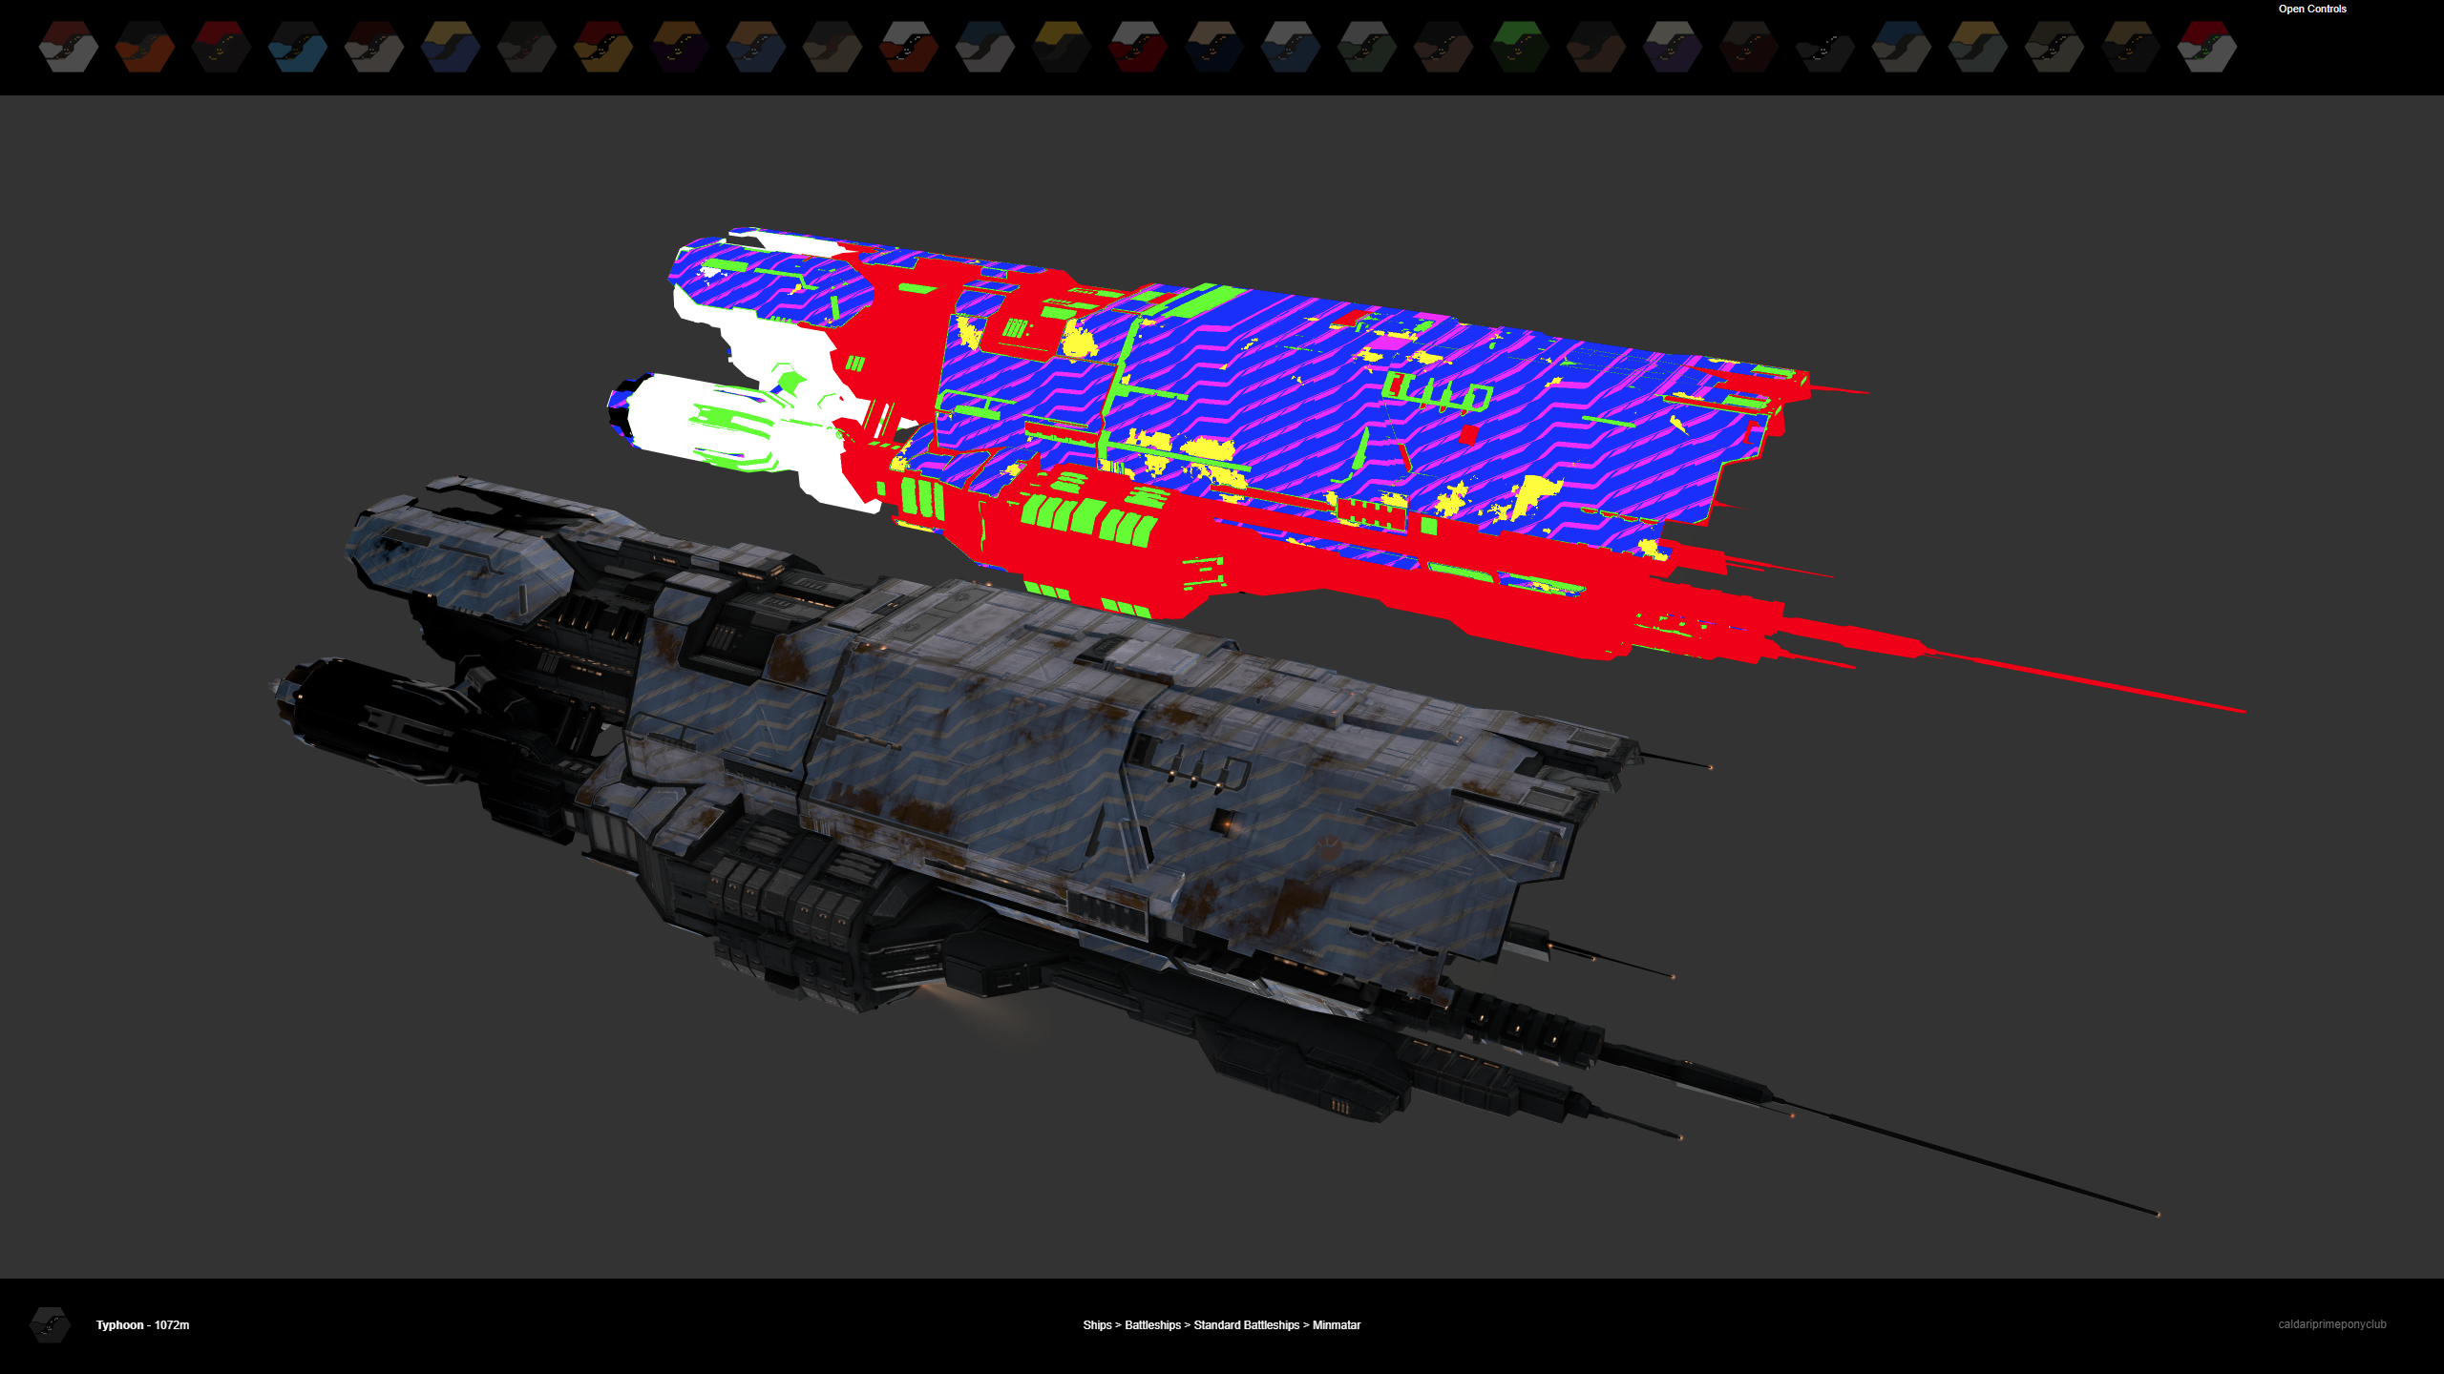Visit the caldariprimeponyclub link
The width and height of the screenshot is (2444, 1374).
pos(2331,1324)
